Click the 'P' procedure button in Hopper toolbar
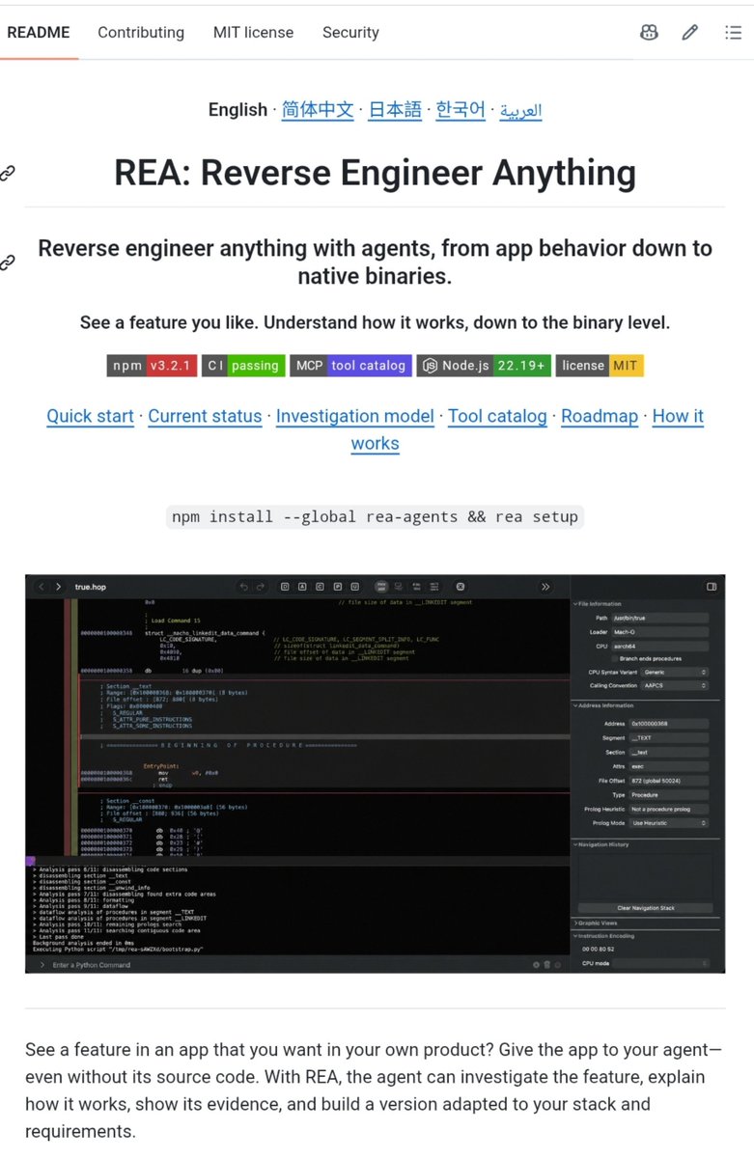 tap(338, 587)
